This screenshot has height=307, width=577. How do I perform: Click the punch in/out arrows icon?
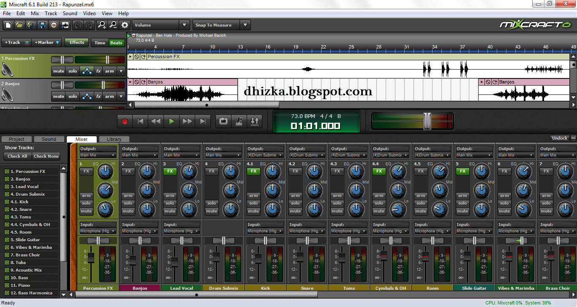click(255, 121)
